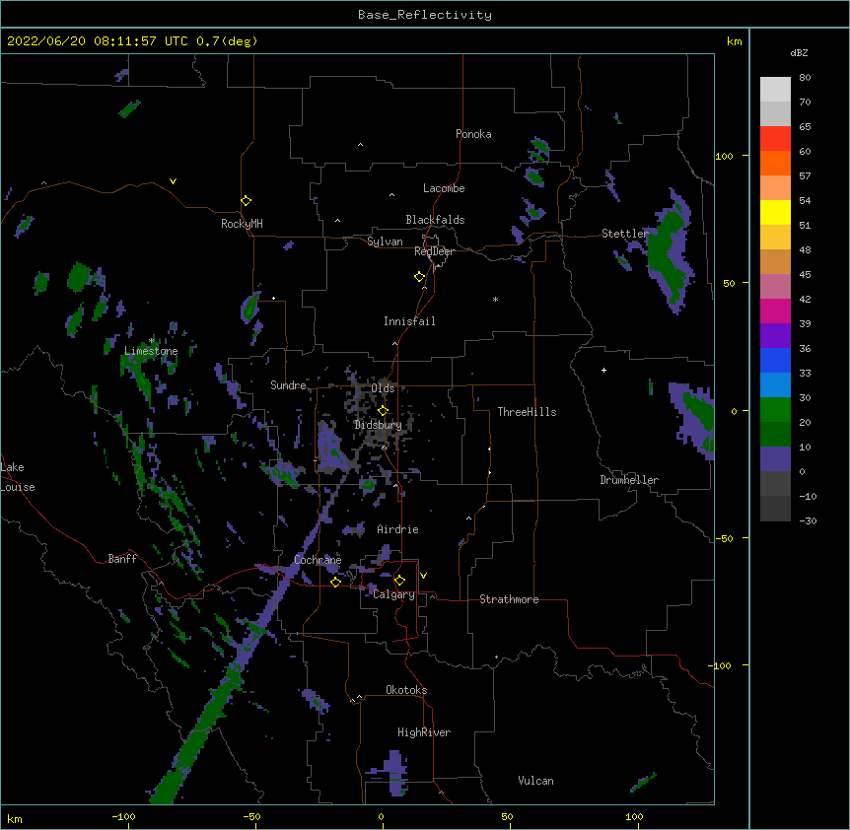Pick the bright green 30 dBZ legend swatch
850x830 pixels.
[x=775, y=410]
